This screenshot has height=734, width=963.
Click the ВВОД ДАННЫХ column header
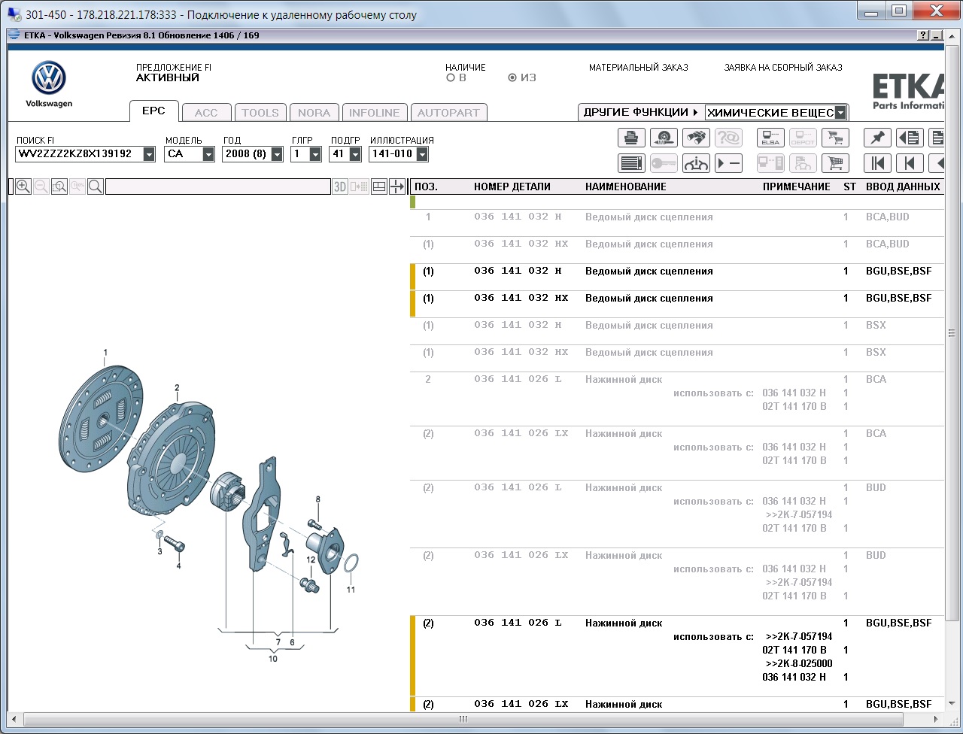[x=903, y=187]
